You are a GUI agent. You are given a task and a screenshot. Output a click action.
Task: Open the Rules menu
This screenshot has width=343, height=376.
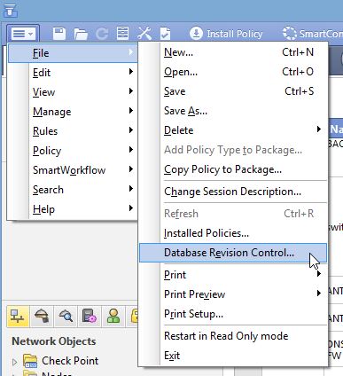pos(73,131)
